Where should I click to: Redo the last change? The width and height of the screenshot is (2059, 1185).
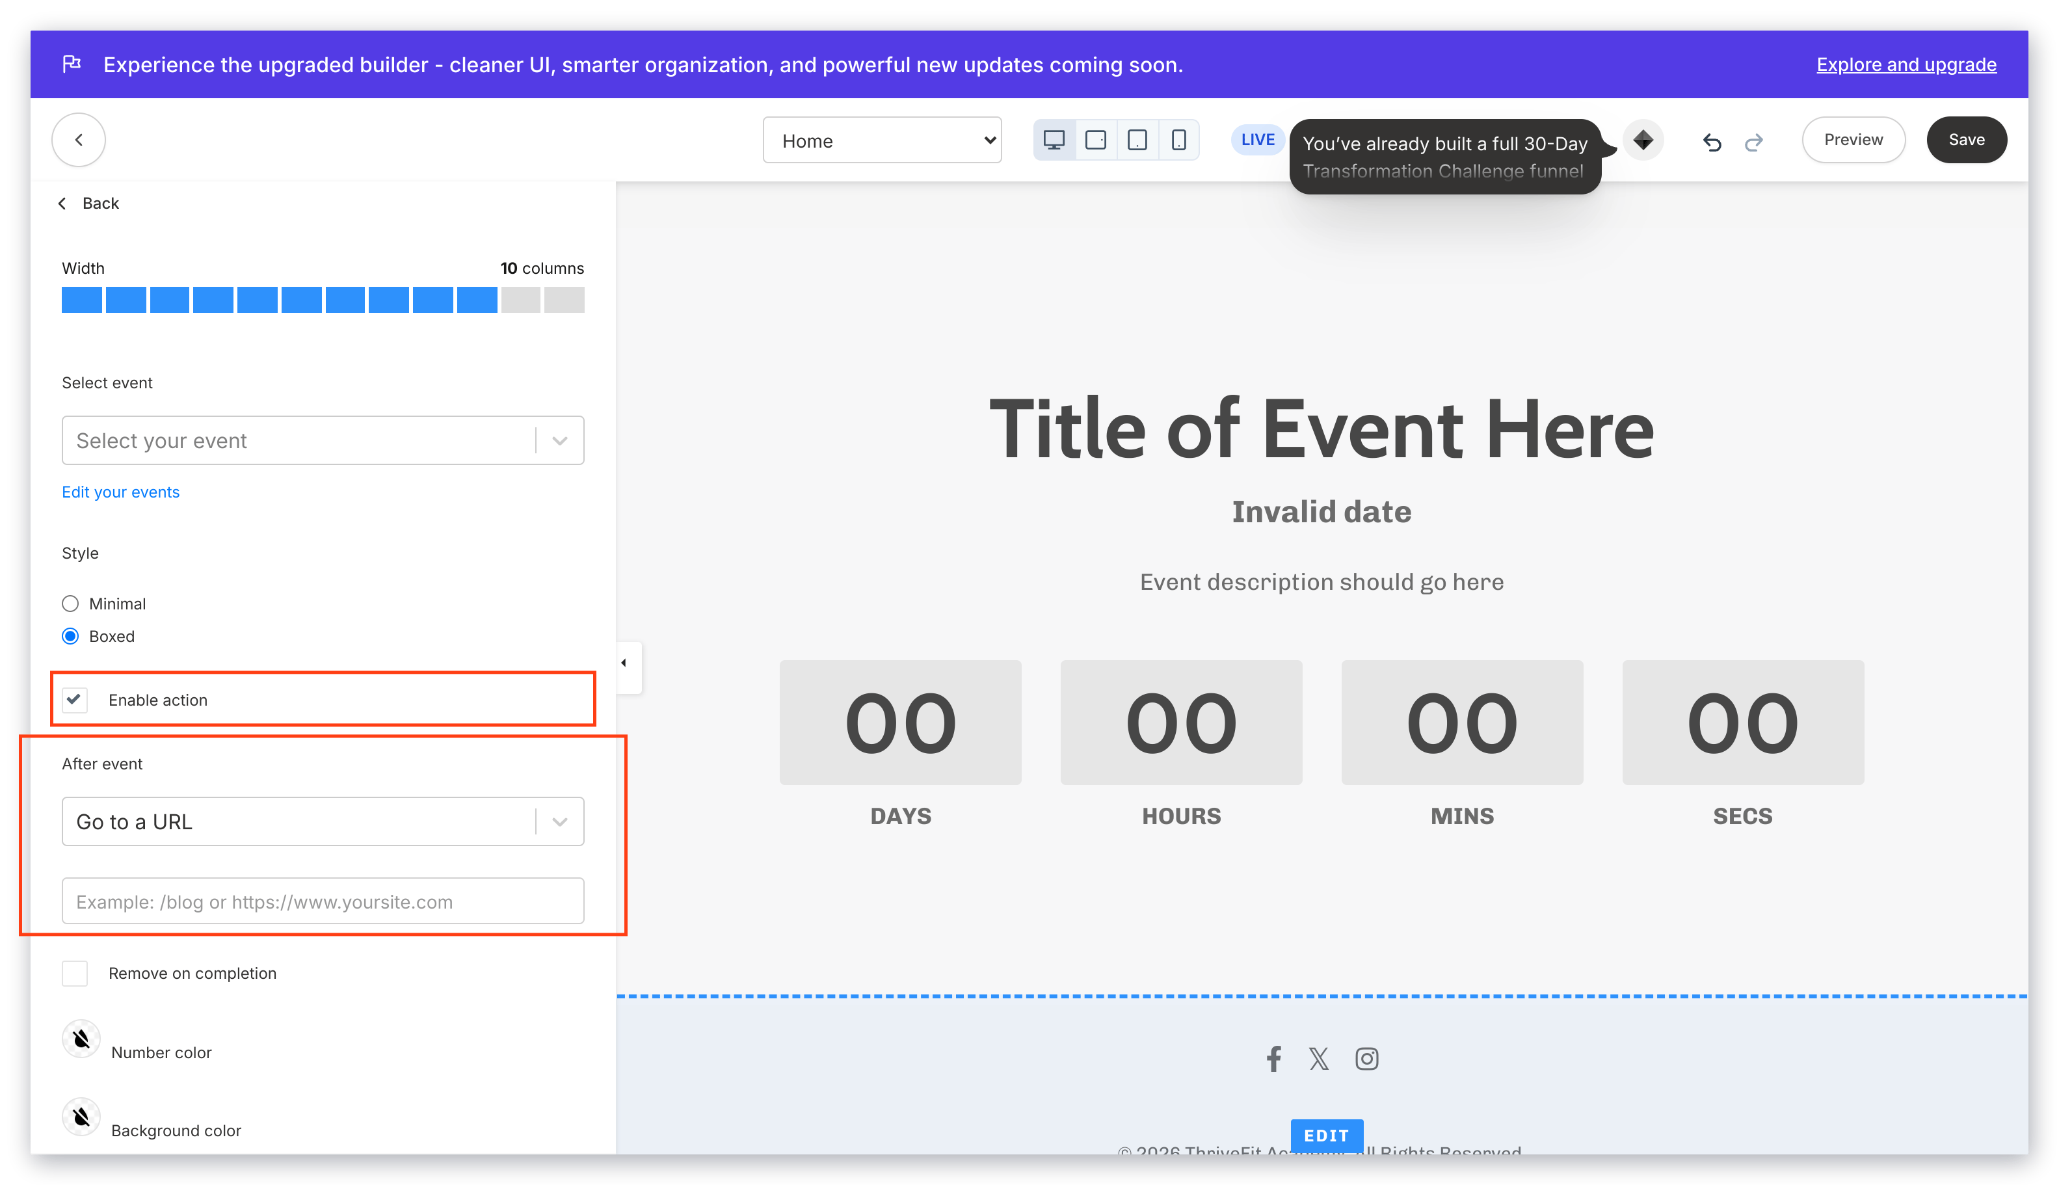[x=1754, y=142]
